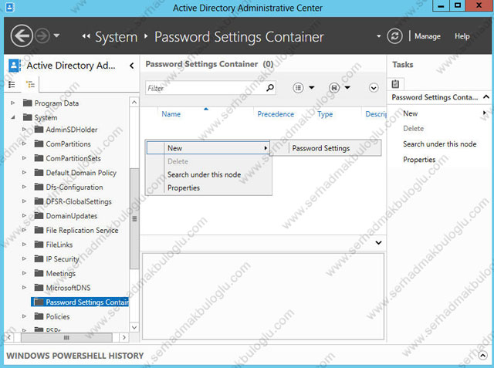Screen dimensions: 494x368
Task: Select System in the breadcrumb
Action: coord(117,37)
